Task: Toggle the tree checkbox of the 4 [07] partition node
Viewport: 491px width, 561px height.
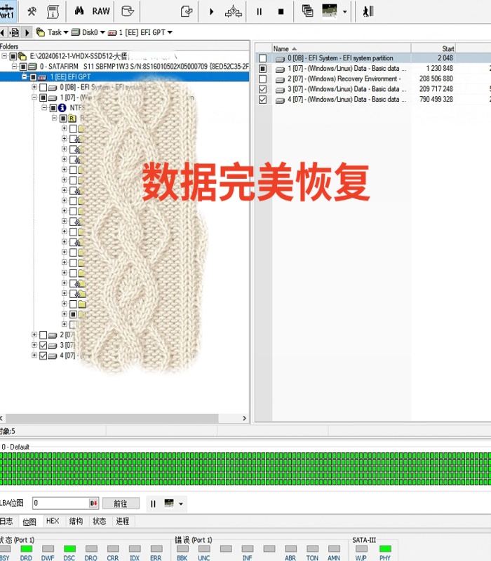Action: click(43, 356)
